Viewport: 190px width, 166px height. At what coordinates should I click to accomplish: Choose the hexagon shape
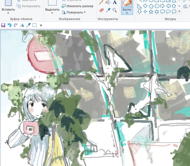click(x=157, y=6)
